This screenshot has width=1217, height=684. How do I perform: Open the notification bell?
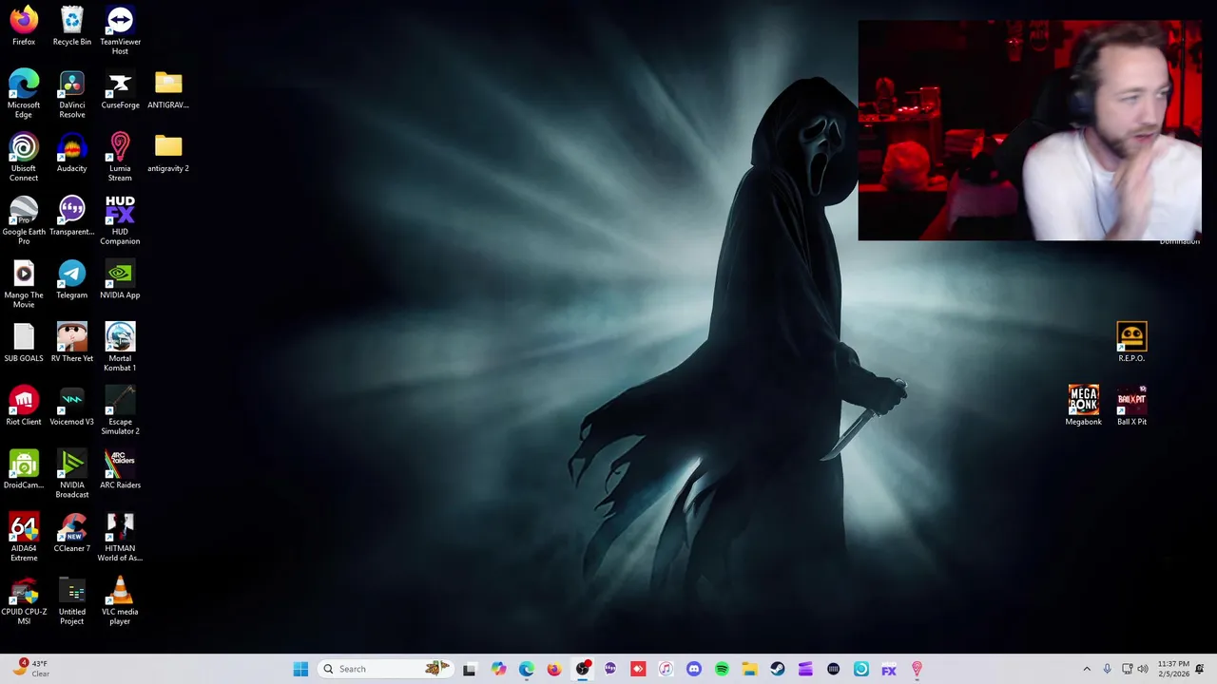tap(1200, 669)
